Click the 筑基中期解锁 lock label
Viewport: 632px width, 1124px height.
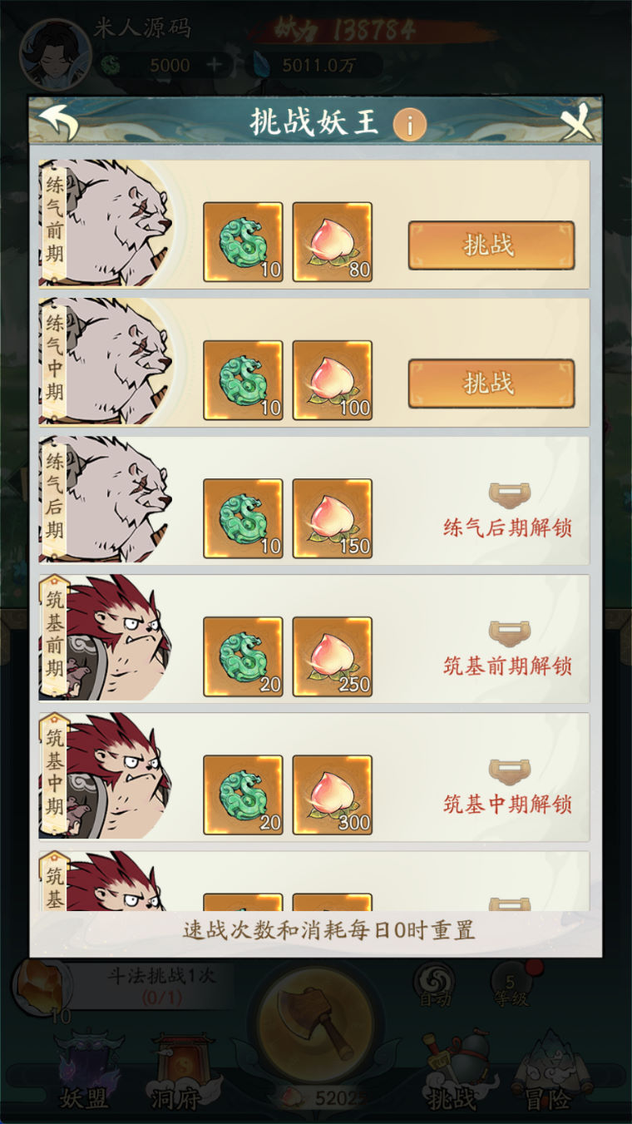click(507, 804)
